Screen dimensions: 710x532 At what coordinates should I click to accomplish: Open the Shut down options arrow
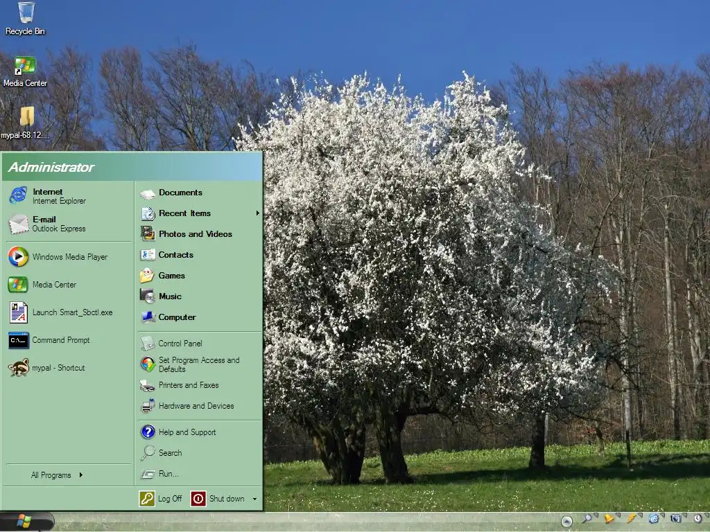(254, 499)
